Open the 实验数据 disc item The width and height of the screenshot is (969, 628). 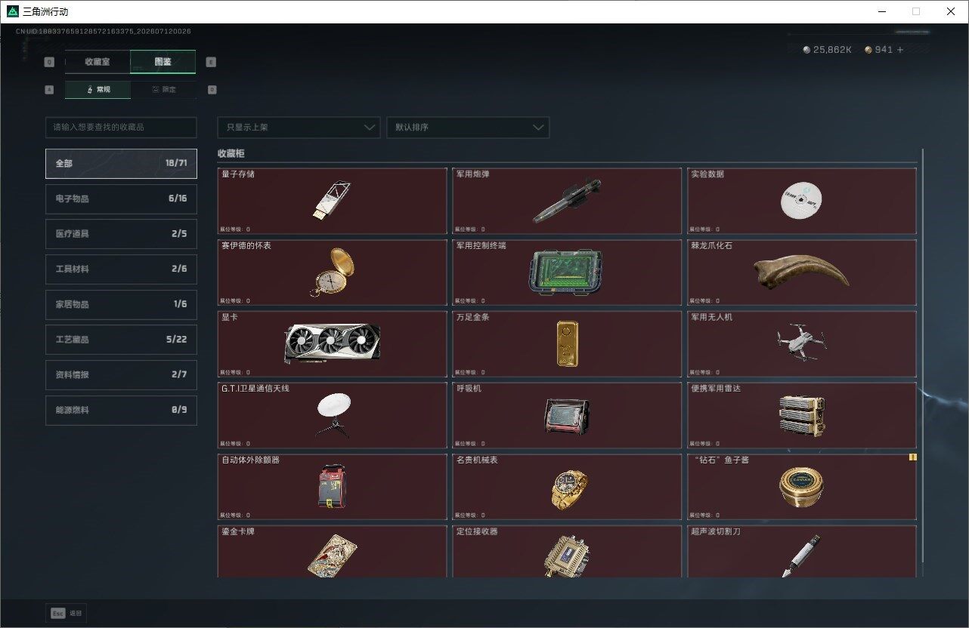(802, 201)
